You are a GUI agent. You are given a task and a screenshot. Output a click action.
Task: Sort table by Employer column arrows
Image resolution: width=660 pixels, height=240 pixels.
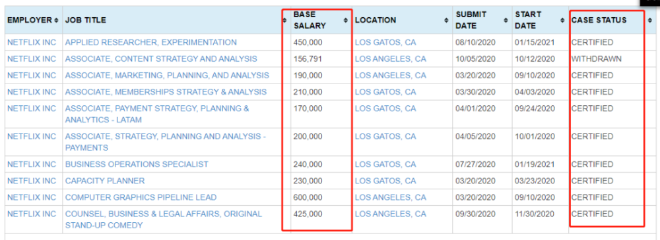[x=56, y=20]
